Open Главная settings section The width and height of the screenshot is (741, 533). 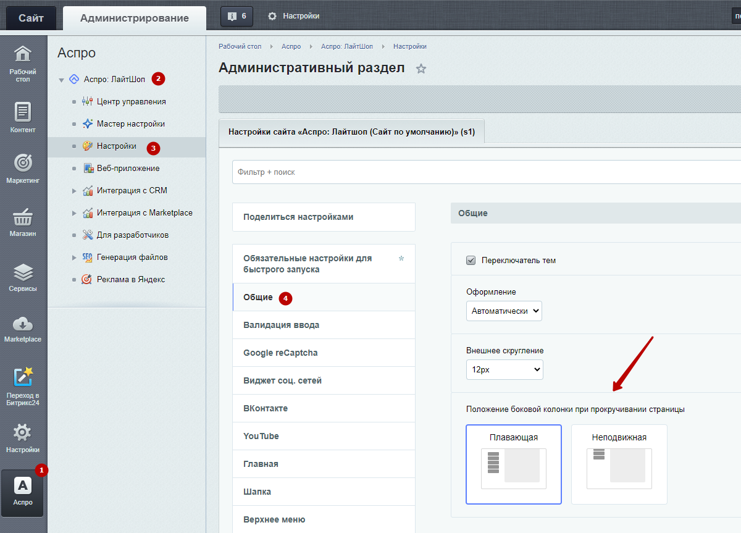(x=324, y=464)
